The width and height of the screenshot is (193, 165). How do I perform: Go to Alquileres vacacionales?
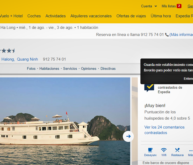click(91, 16)
